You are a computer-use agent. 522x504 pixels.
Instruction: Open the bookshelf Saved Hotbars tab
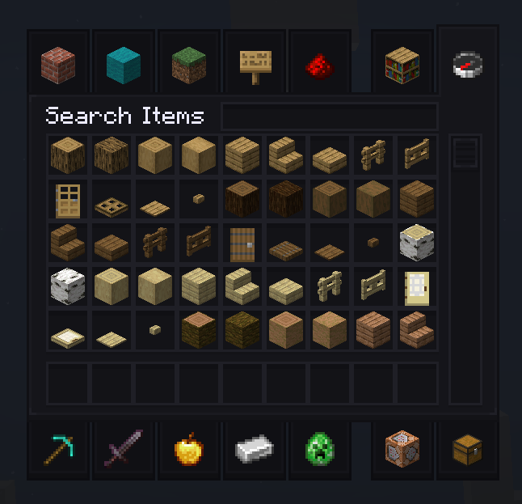click(x=402, y=61)
